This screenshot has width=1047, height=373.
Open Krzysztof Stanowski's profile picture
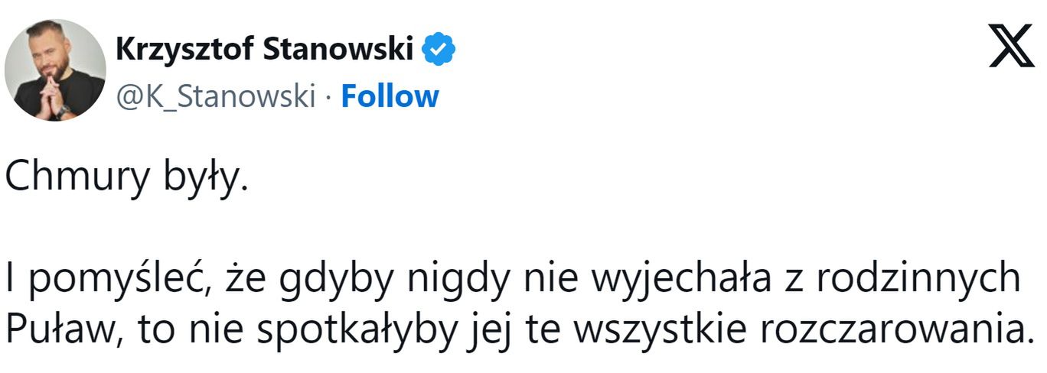coord(55,70)
